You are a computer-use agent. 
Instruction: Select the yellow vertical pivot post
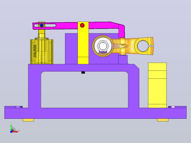83,43
